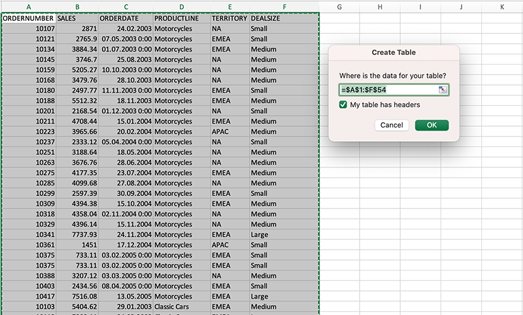Viewport: 523px width, 315px height.
Task: Select column K header
Action: click(501, 7)
